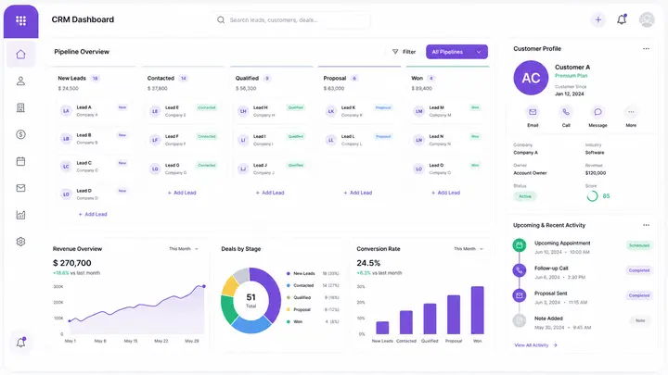
Task: Open the user avatar in header
Action: pyautogui.click(x=647, y=19)
